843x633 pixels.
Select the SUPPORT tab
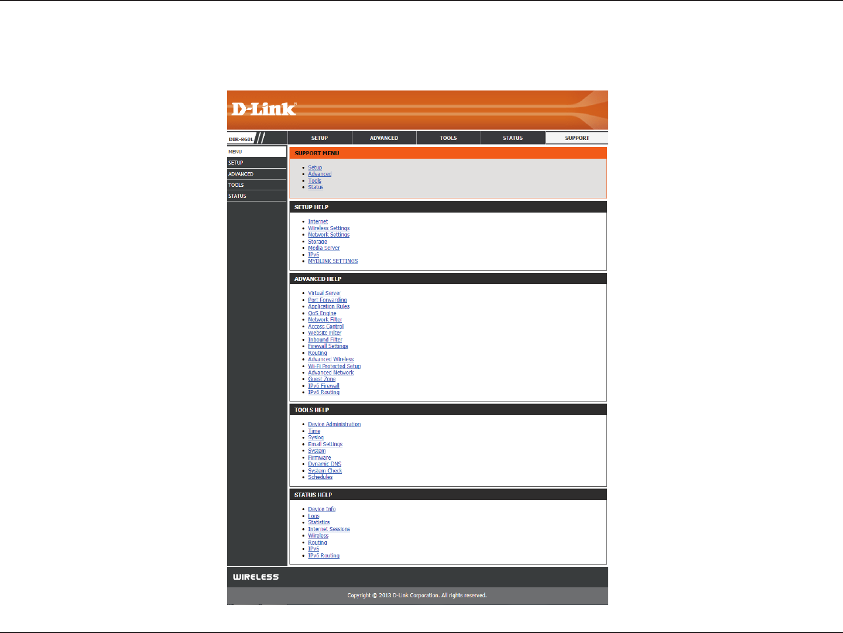point(577,138)
